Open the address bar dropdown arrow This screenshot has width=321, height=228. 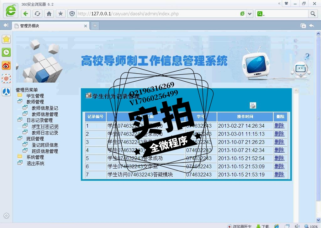click(x=250, y=14)
